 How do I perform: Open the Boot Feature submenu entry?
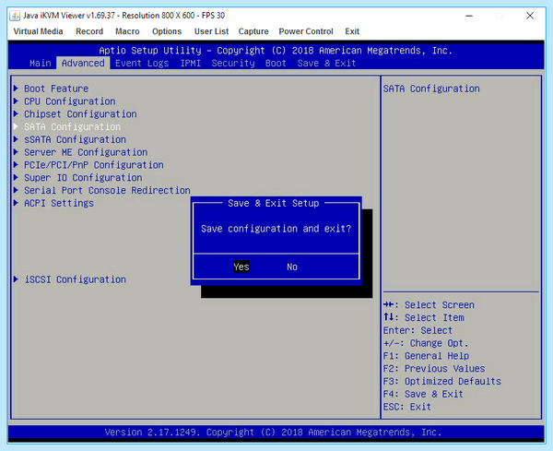click(56, 89)
